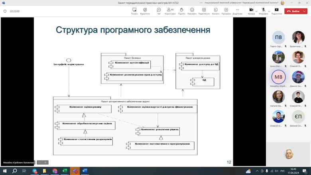Open breakout rooms (Кімнати)
The image size is (311, 175).
point(215,11)
